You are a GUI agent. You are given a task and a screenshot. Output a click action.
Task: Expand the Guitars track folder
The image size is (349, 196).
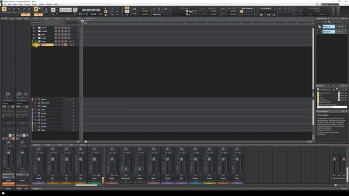[x=34, y=31]
